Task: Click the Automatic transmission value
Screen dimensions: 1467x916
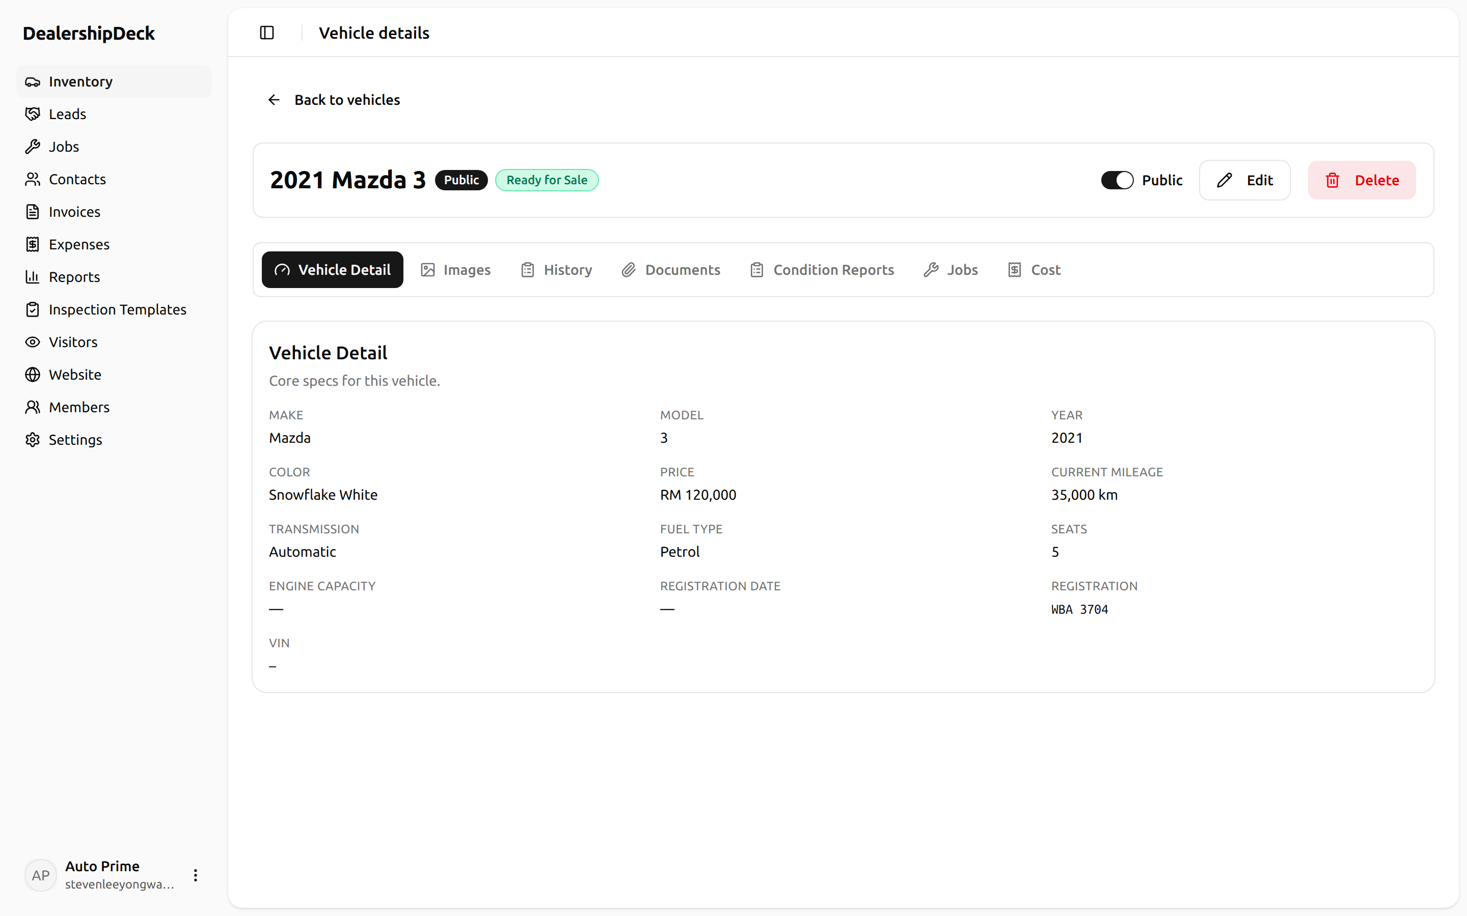Action: click(x=303, y=552)
